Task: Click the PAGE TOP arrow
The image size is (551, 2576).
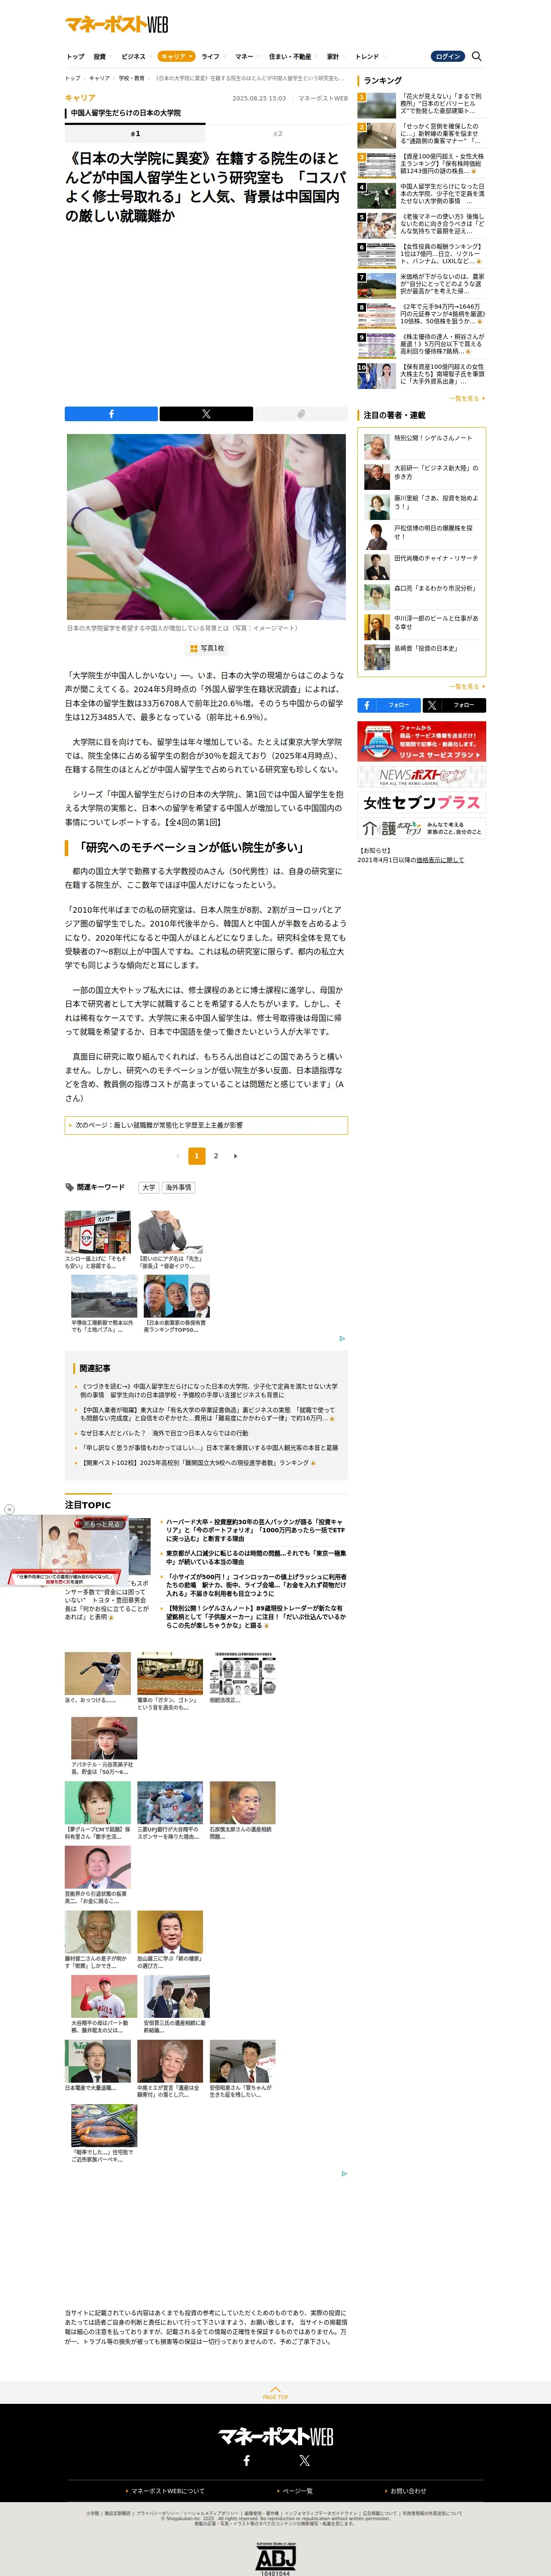Action: [275, 2393]
